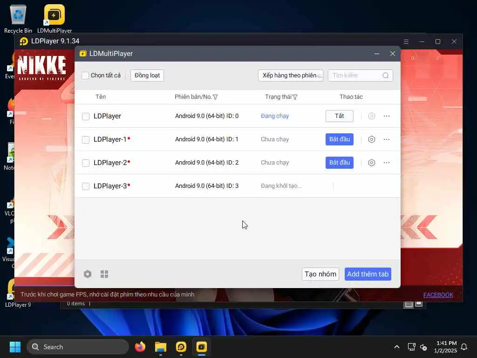Minimize the LDMultiPlayer window
Viewport: 477px width, 358px height.
click(376, 54)
